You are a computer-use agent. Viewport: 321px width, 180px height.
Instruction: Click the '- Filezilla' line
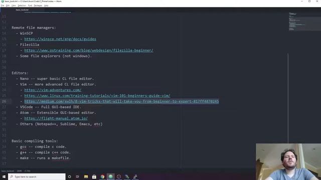(x=28, y=44)
